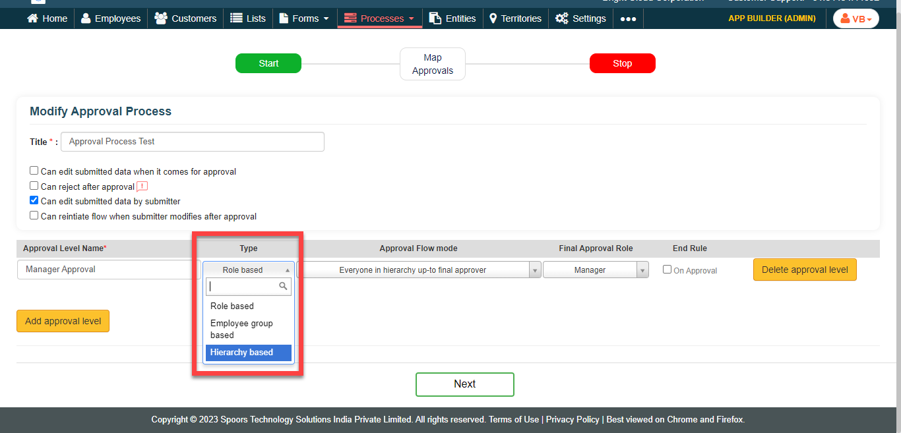Screen dimensions: 901x433
Task: Click the Customers group icon
Action: coord(160,18)
